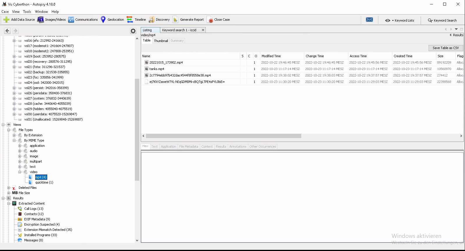Click the EXIF Metadata camera icon
The height and width of the screenshot is (251, 465).
coord(20,219)
